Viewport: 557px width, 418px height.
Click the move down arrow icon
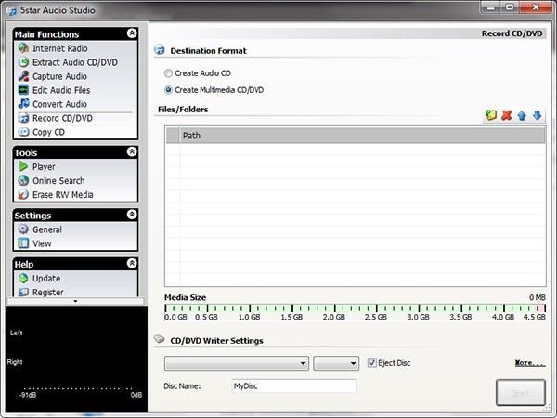pyautogui.click(x=537, y=116)
